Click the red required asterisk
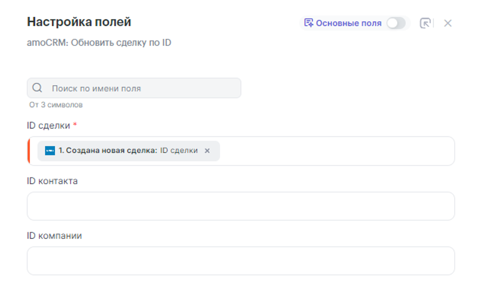The width and height of the screenshot is (480, 282). pos(75,125)
